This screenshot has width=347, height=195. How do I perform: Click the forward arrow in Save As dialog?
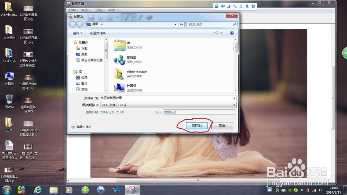click(79, 24)
